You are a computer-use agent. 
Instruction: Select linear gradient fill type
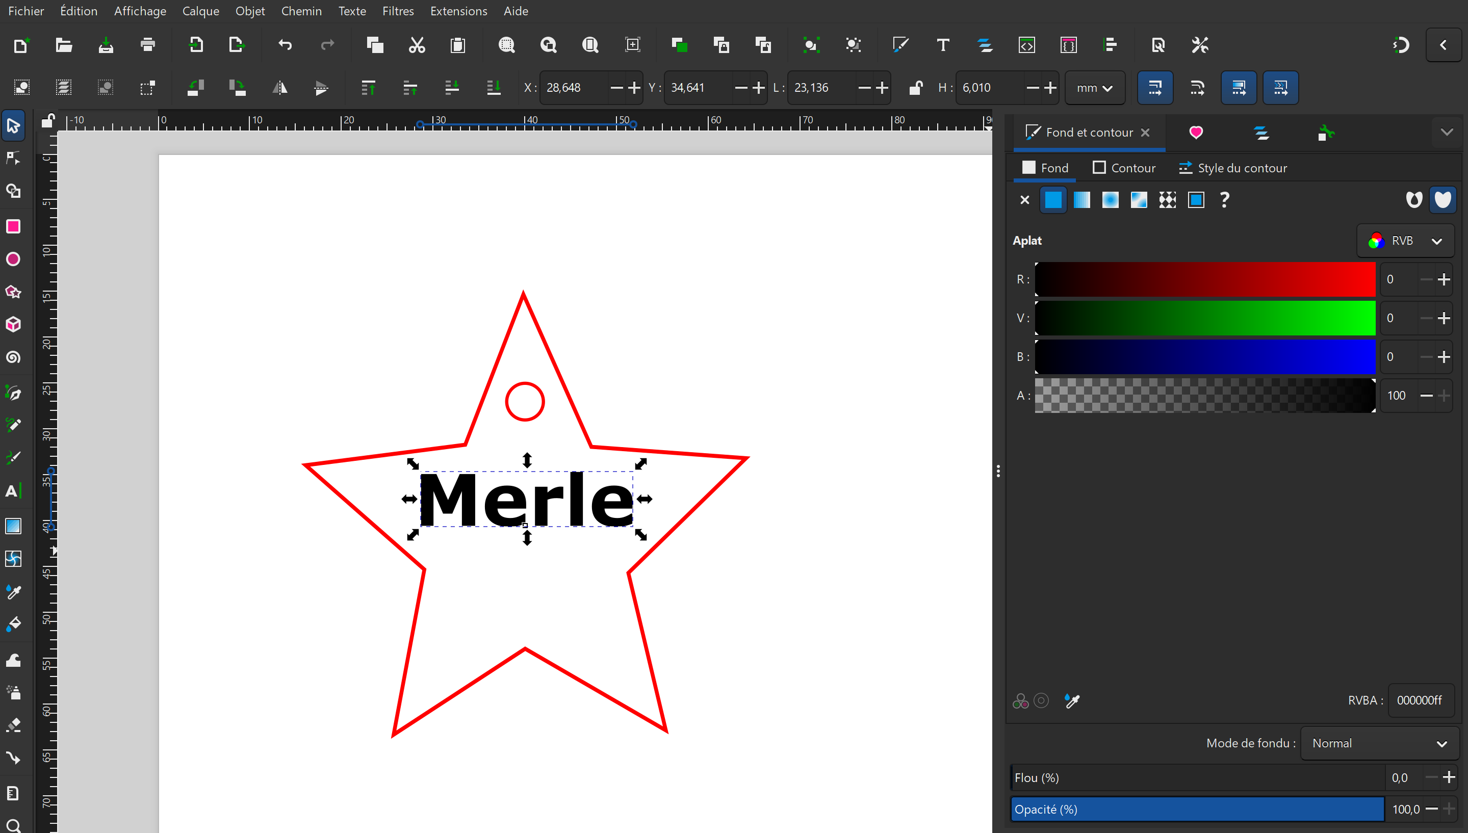(x=1081, y=200)
